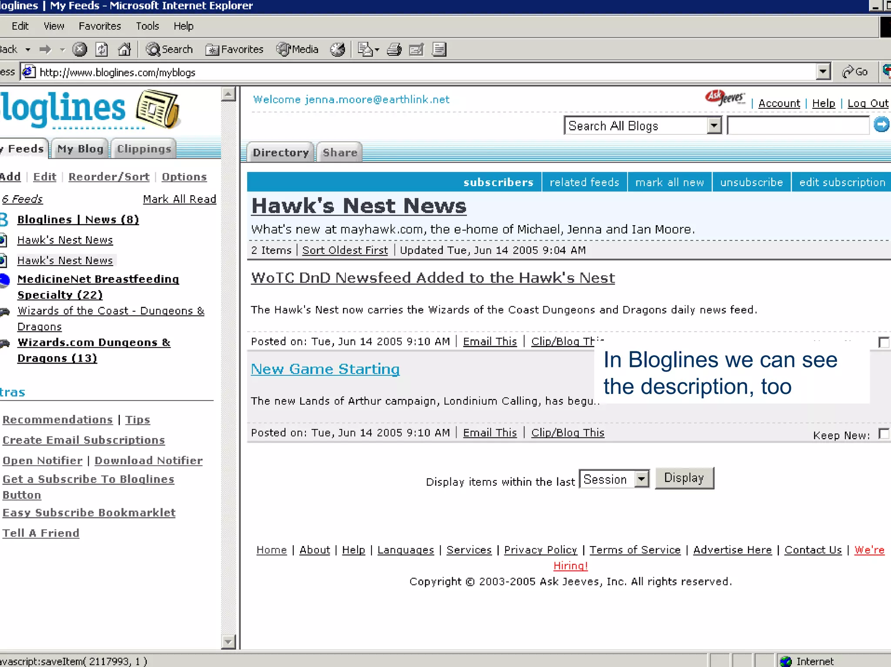
Task: Click the Display button
Action: [684, 478]
